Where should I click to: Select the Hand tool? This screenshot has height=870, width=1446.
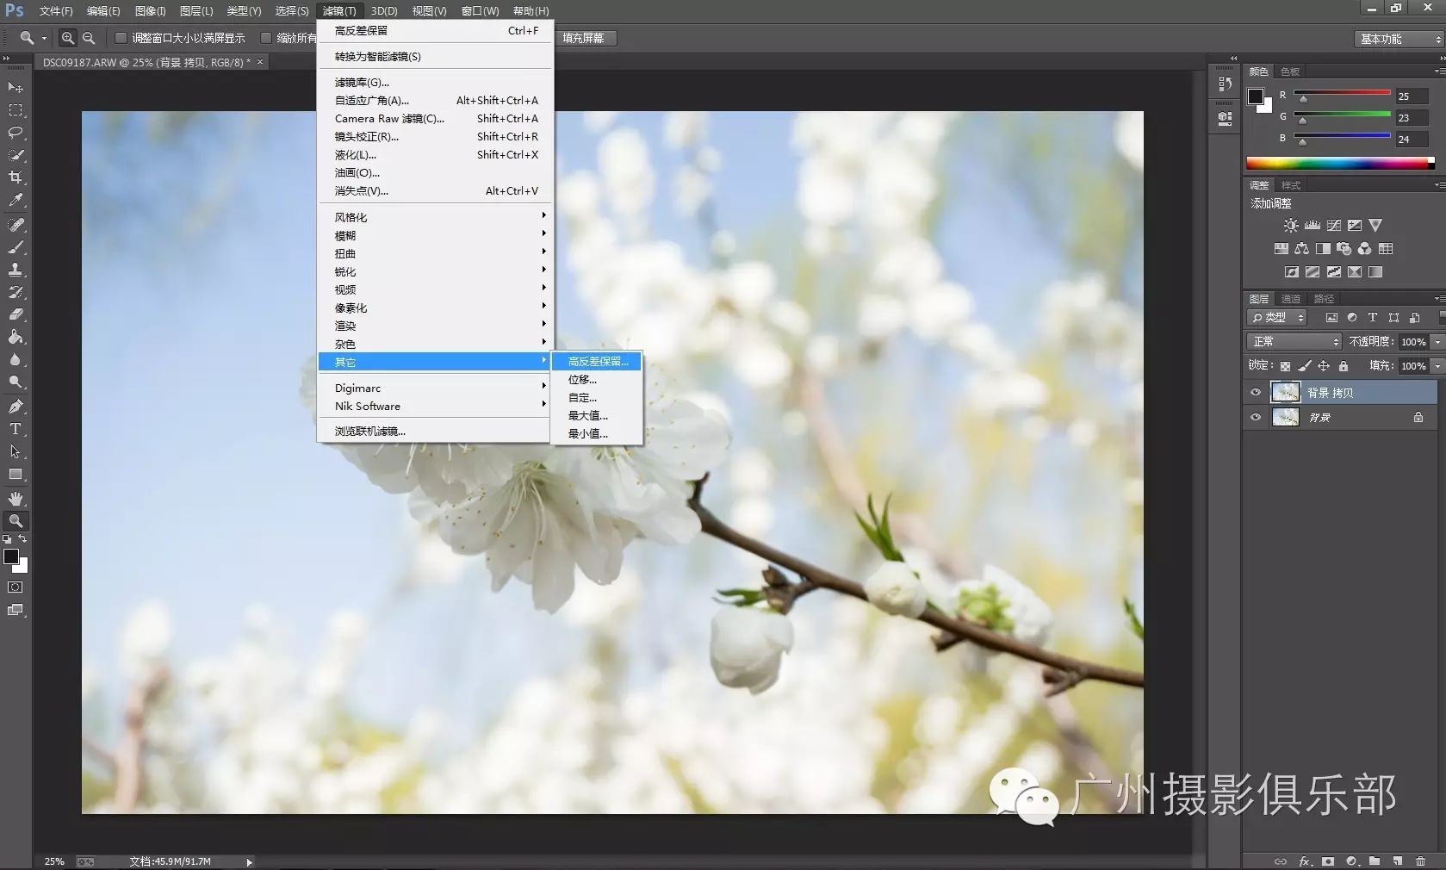tap(16, 499)
